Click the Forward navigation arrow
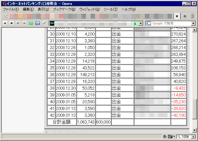Viewport: 198px width, 141px height. (18, 23)
